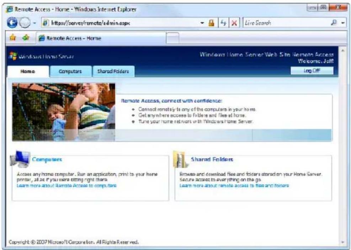Click the Log Off button
351x250 pixels.
click(312, 71)
